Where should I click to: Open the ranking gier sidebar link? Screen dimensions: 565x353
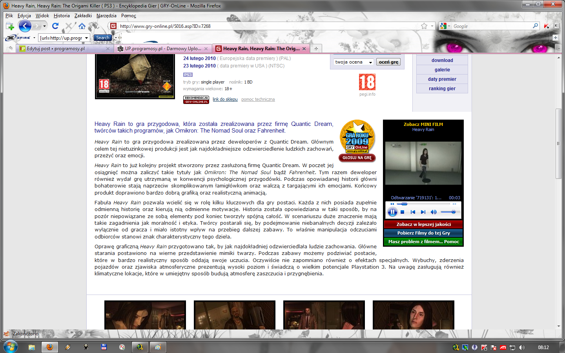point(442,89)
